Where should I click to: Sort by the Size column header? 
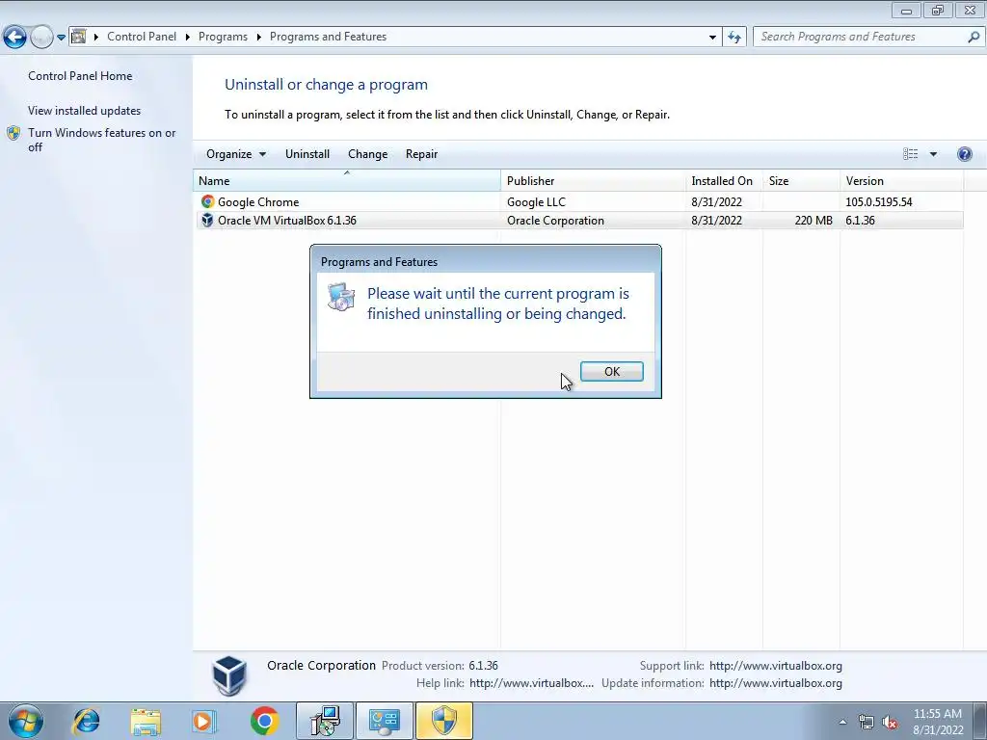point(801,180)
